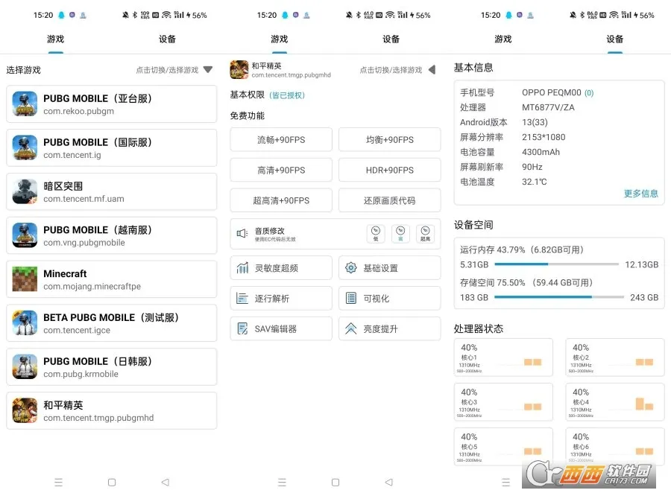Open the 可视化 visualization panel
671x496 pixels.
pos(389,298)
